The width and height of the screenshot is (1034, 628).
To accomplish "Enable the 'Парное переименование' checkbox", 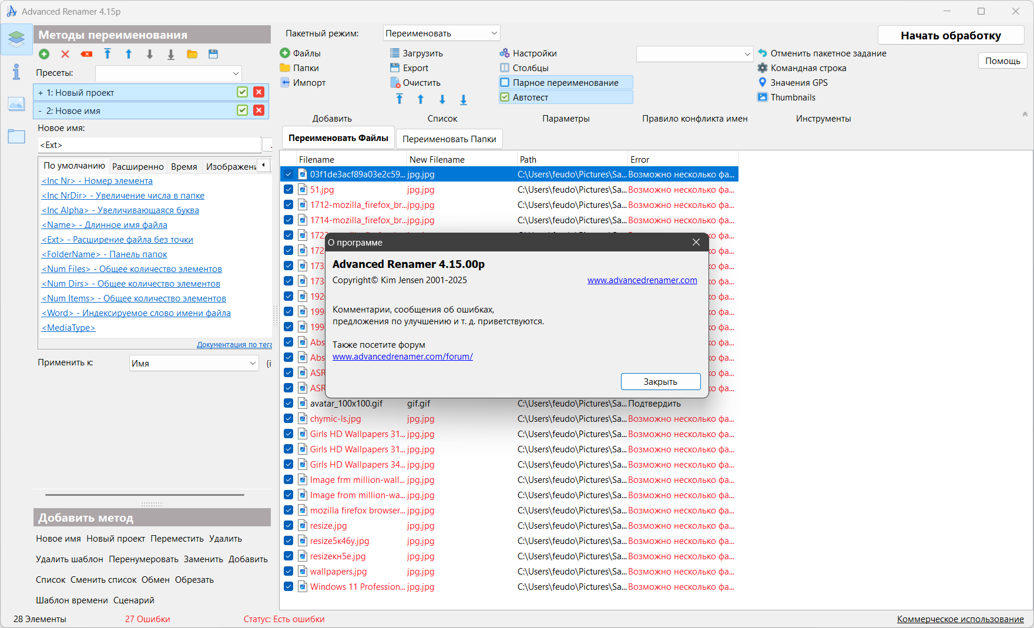I will tap(505, 83).
